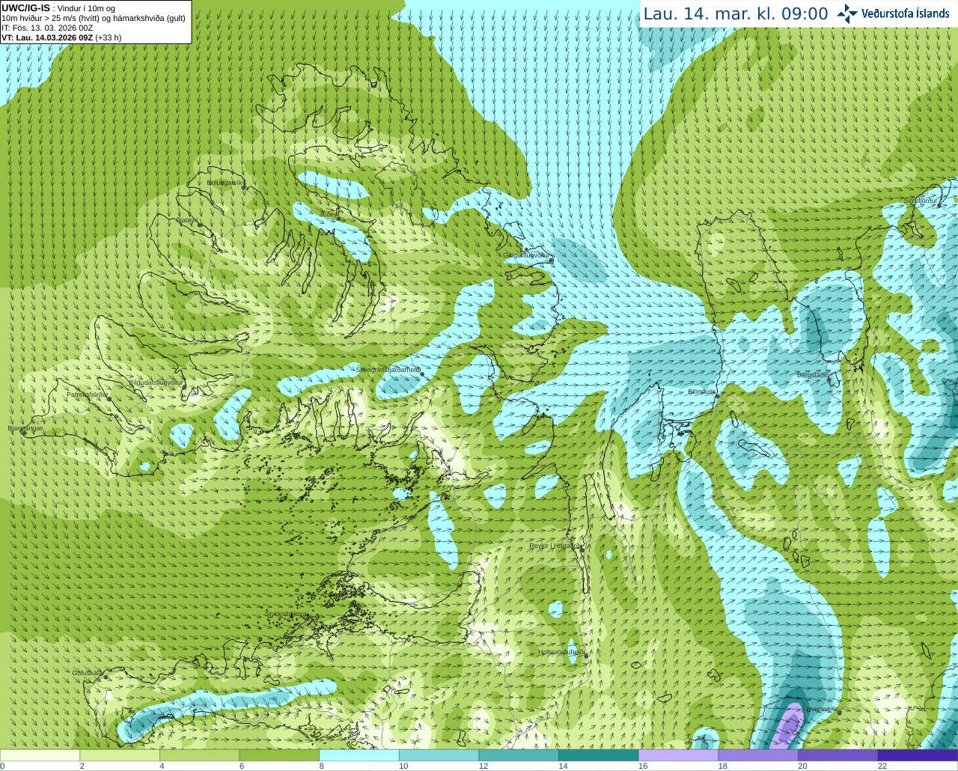Click the legend tick label '8'

tap(322, 766)
